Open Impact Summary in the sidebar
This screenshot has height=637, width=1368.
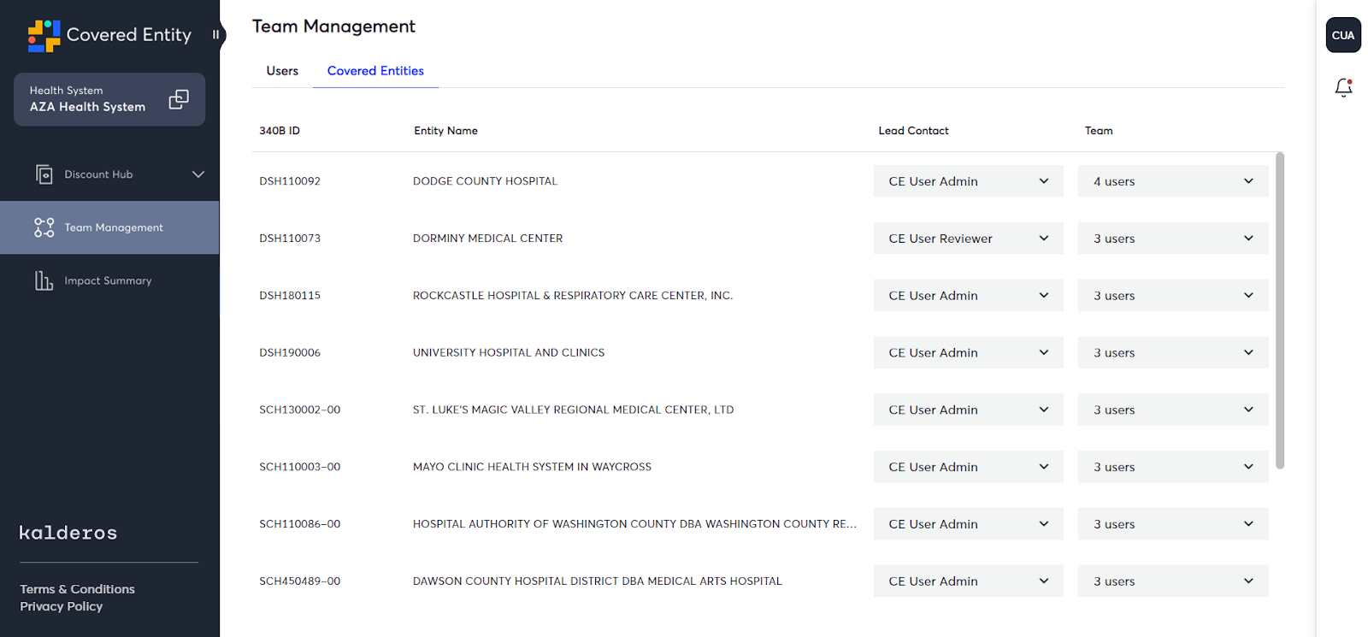pyautogui.click(x=109, y=280)
